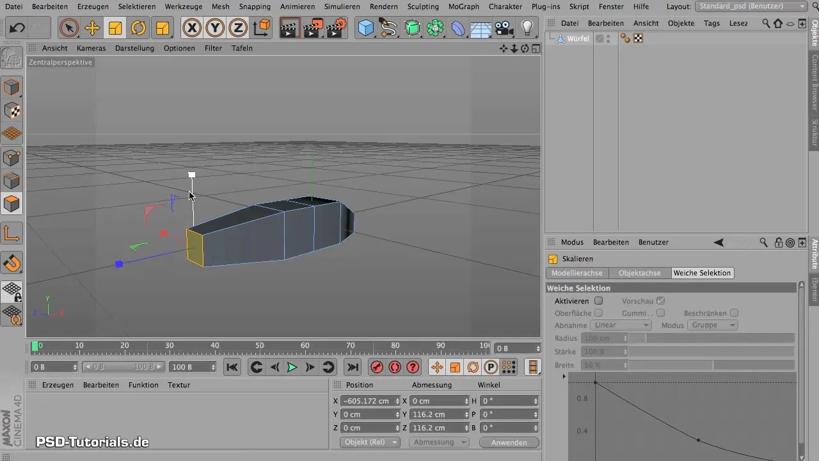Go to start of timeline
Screen dimensions: 819x461
[232, 367]
